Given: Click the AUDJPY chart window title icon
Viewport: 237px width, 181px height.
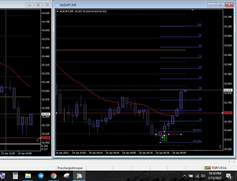Looking at the screenshot, I should [57, 5].
